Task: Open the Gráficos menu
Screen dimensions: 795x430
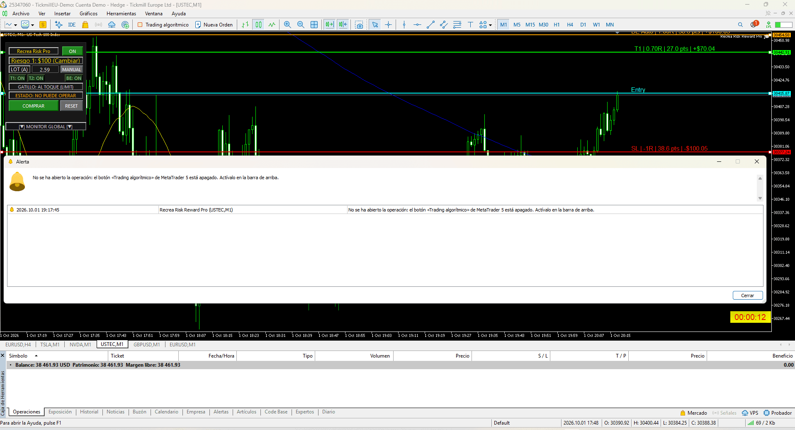Action: pyautogui.click(x=88, y=14)
